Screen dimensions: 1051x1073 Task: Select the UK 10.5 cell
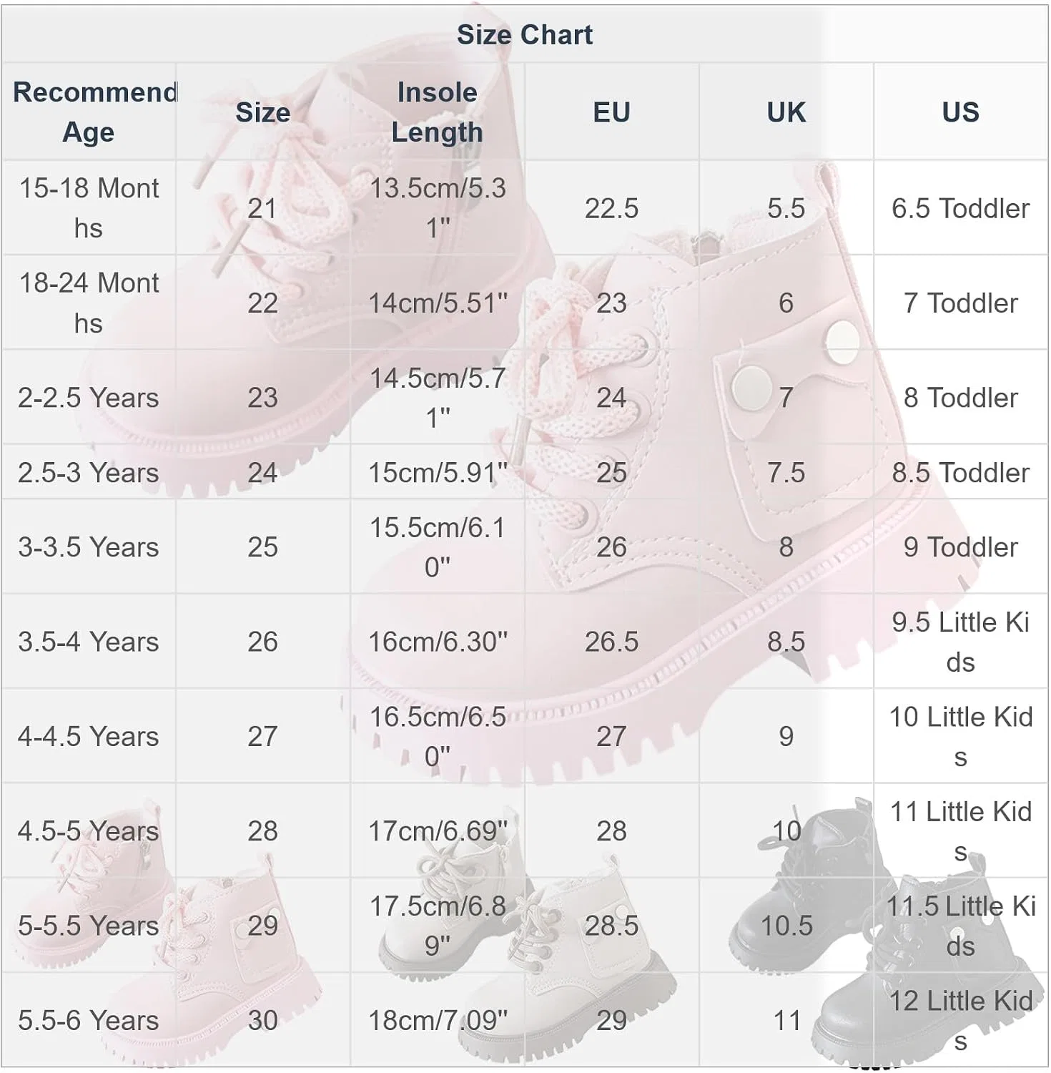[x=786, y=926]
